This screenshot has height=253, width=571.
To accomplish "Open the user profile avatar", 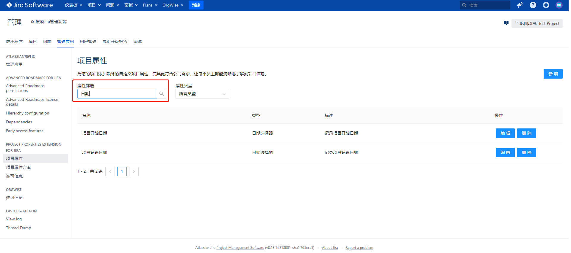I will click(x=559, y=5).
